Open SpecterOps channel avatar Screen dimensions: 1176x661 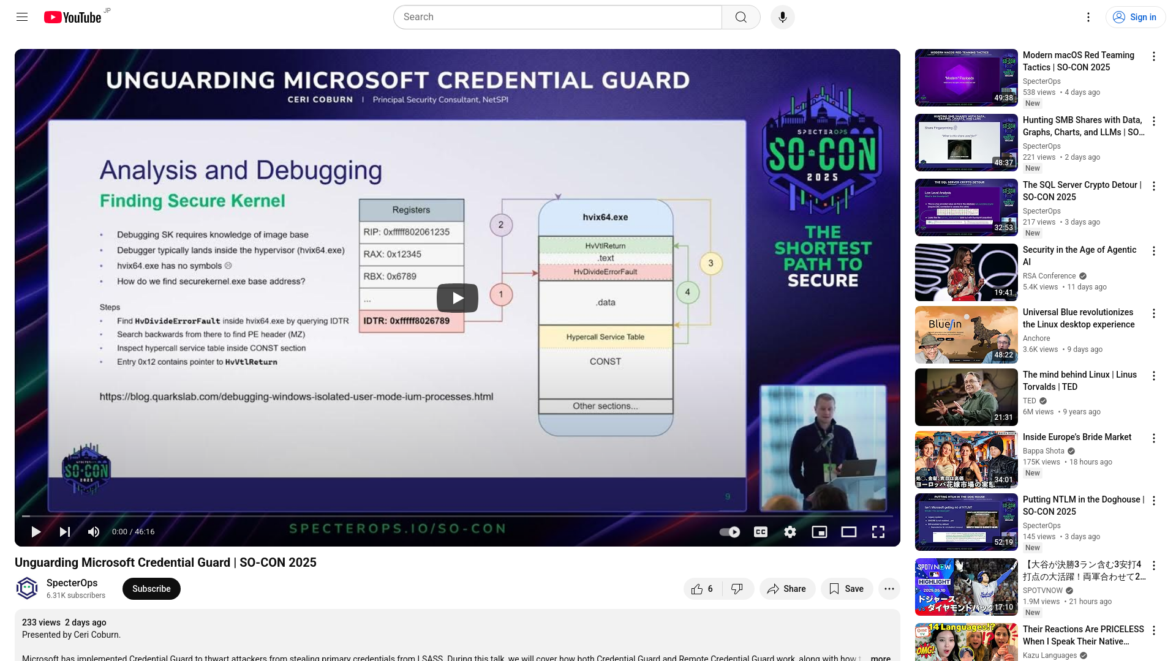coord(27,589)
